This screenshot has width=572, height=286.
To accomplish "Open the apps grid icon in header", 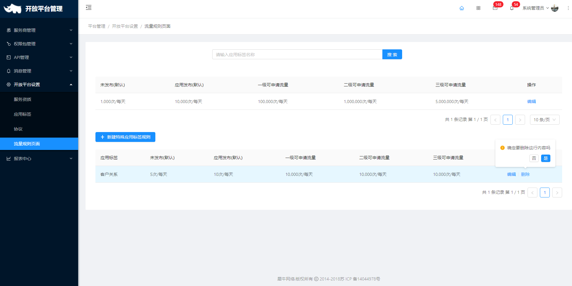I will [x=478, y=8].
